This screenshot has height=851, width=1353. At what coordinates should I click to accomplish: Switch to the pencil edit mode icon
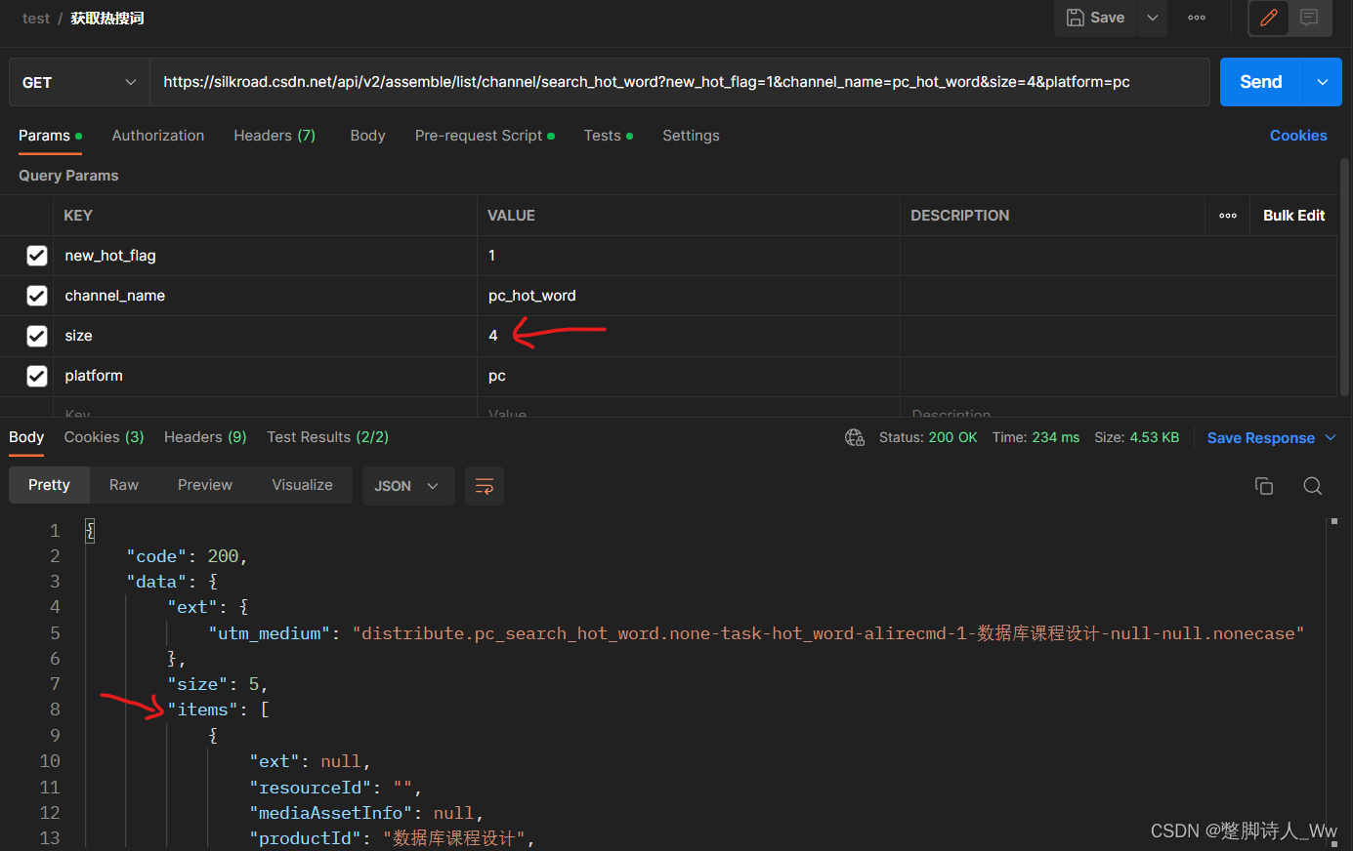(x=1269, y=18)
